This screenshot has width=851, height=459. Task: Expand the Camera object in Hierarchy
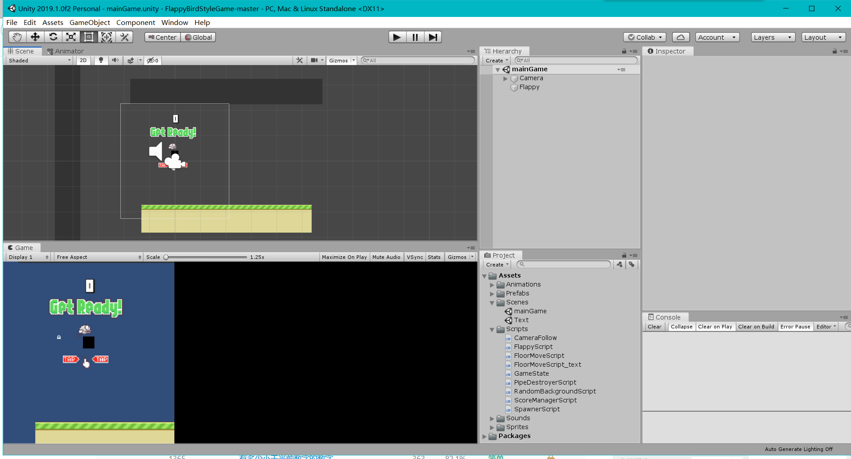tap(505, 78)
